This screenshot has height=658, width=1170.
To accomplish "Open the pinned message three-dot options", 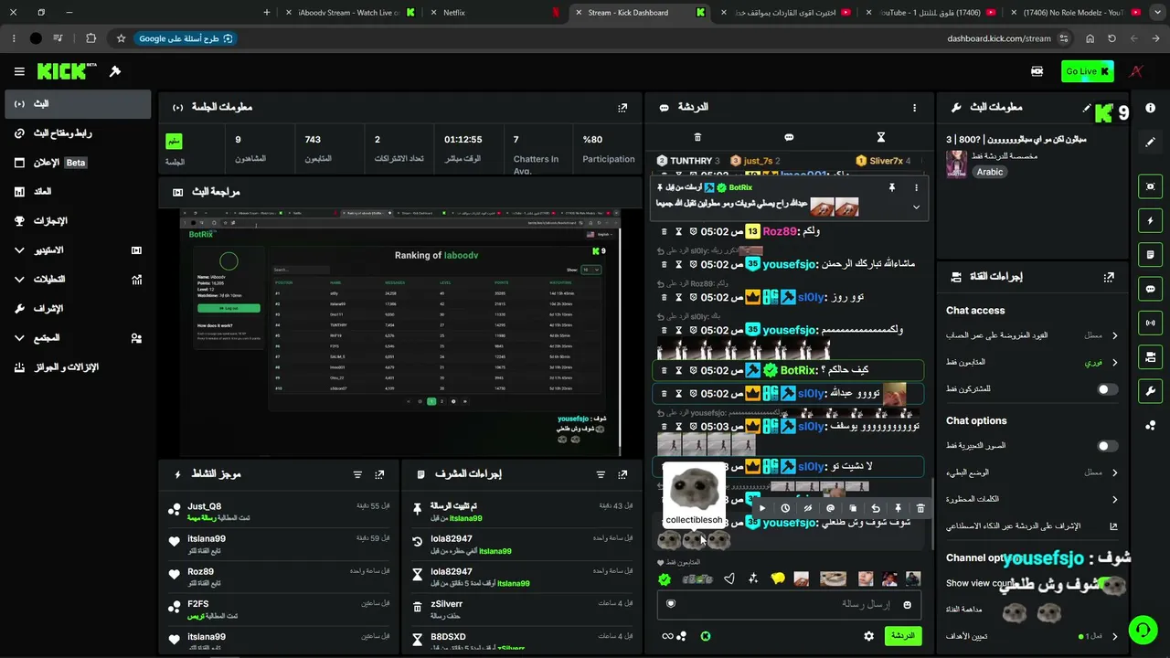I will coord(916,187).
